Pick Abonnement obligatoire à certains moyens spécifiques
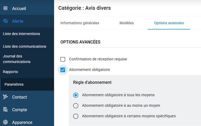Screen dimensions: 201x126 click(x=76, y=116)
